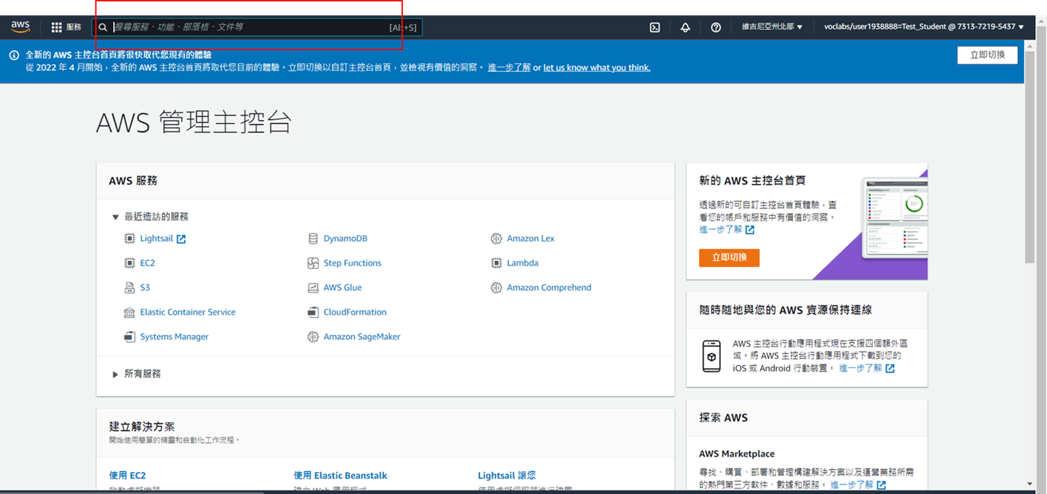1047x494 pixels.
Task: Open Amazon SageMaker service
Action: [360, 336]
